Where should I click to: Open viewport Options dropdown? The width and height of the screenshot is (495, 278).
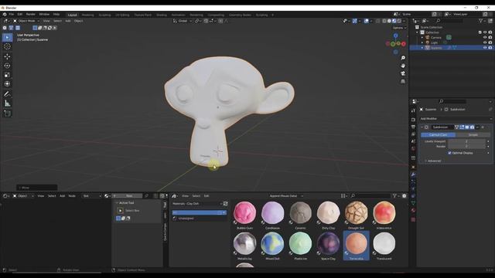(x=399, y=28)
